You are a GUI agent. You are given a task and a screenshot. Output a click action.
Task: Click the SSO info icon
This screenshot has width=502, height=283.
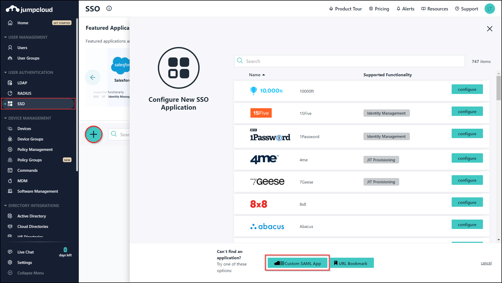(109, 8)
